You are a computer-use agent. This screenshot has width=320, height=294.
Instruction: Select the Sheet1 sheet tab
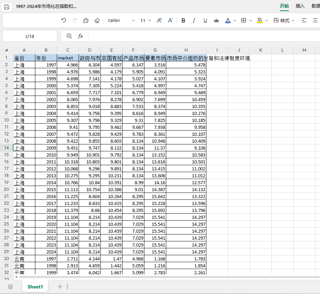[x=35, y=286]
